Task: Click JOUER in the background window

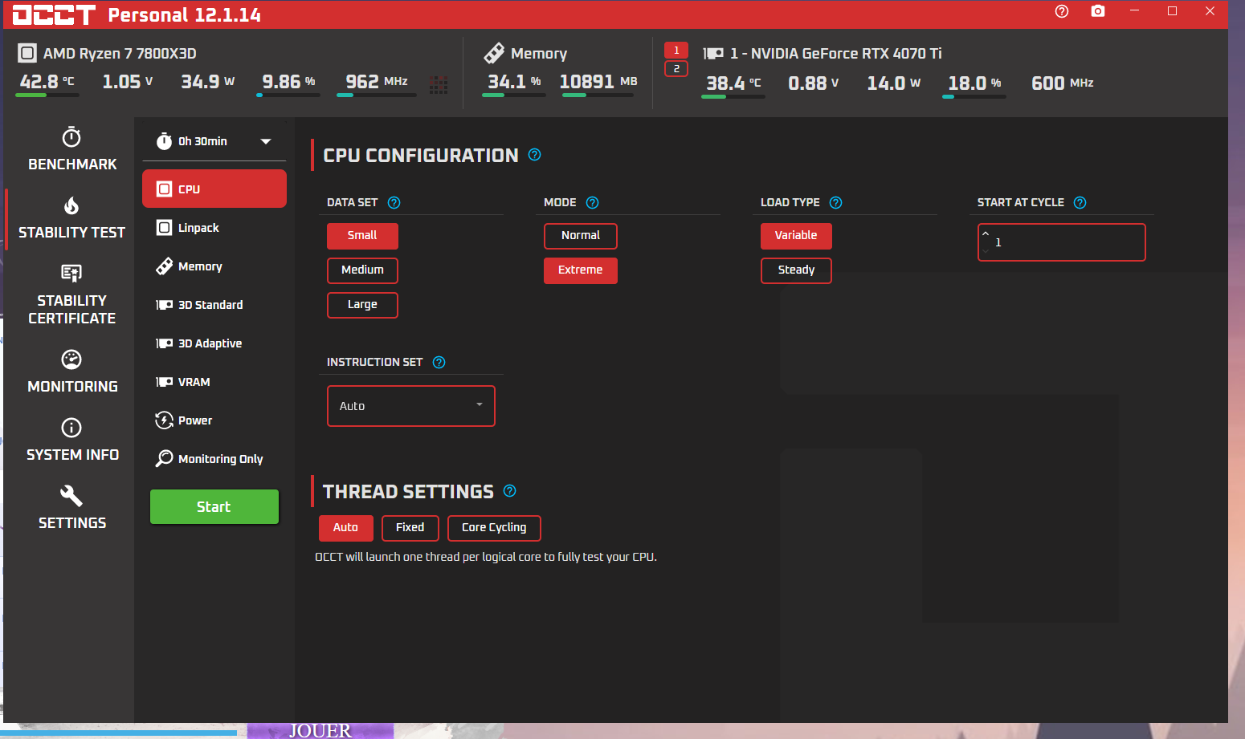Action: pyautogui.click(x=320, y=730)
